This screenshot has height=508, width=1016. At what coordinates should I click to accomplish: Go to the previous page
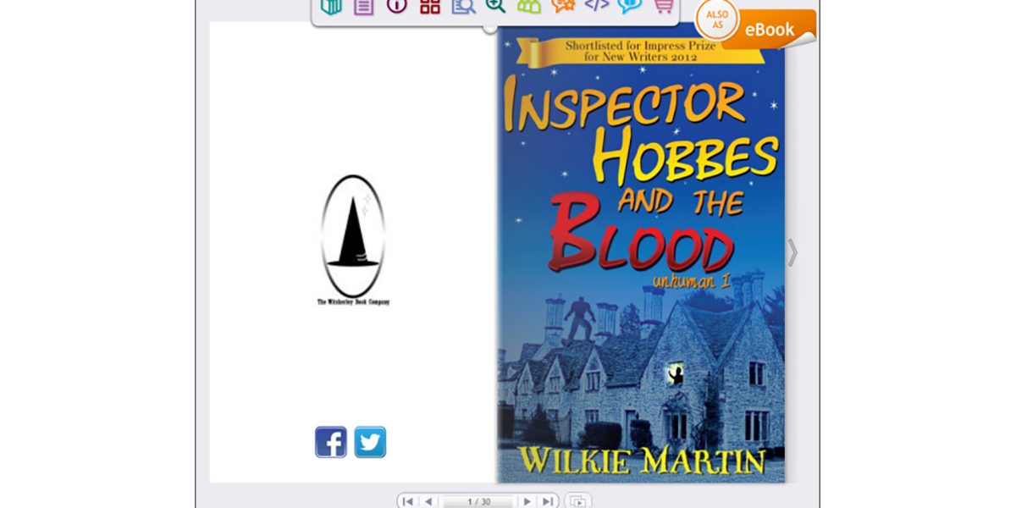click(428, 501)
